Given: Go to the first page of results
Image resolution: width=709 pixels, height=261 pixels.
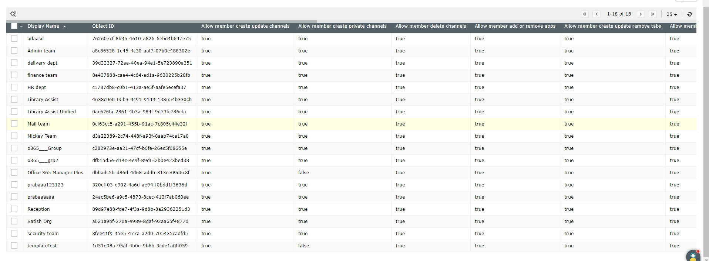Looking at the screenshot, I should pyautogui.click(x=585, y=14).
